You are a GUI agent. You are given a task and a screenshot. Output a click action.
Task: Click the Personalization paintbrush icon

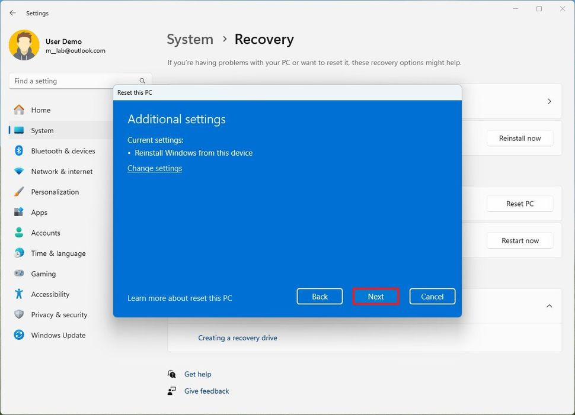[19, 192]
